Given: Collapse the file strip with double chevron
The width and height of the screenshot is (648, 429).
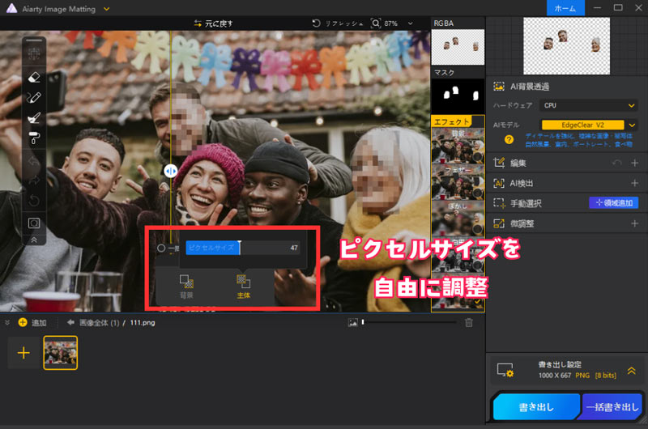Looking at the screenshot, I should click(7, 322).
